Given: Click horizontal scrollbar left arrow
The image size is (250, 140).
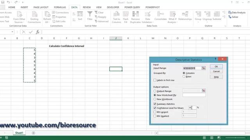Looking at the screenshot, I should pos(156,133).
